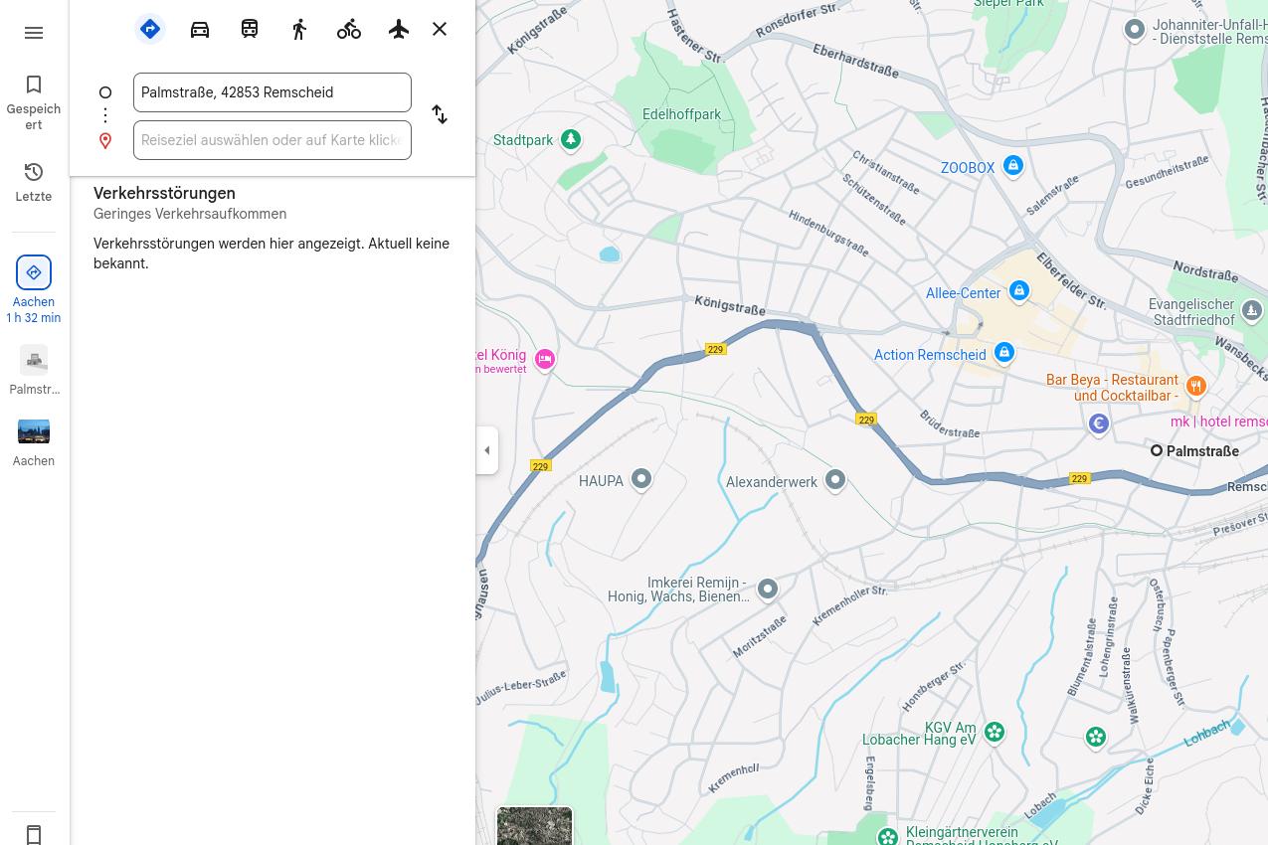Collapse the directions side panel
Viewport: 1268px width, 845px height.
486,450
